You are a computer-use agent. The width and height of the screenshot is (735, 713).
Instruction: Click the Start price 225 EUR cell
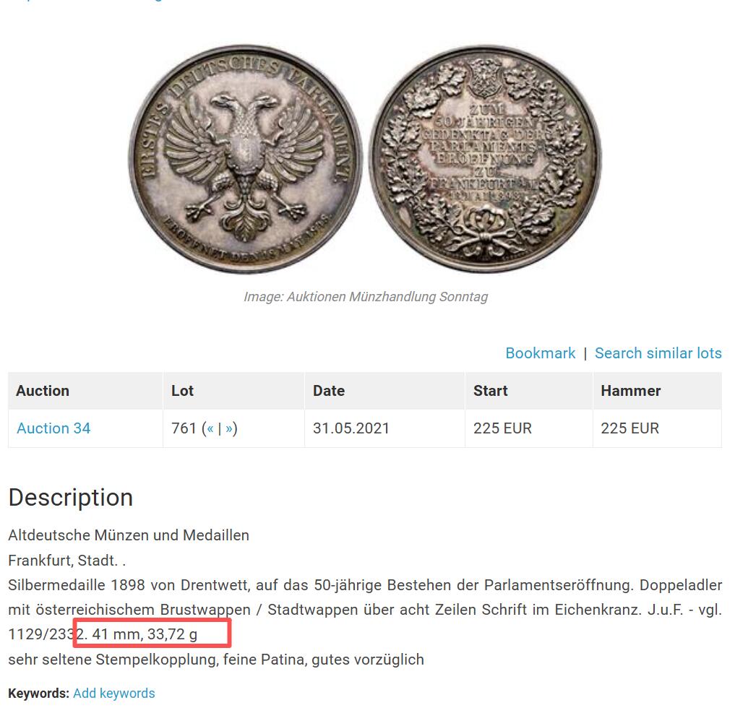point(502,428)
